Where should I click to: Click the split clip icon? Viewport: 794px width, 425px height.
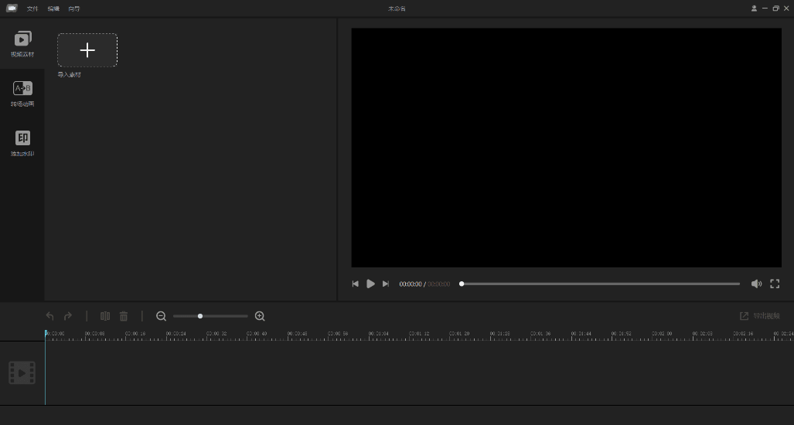[x=105, y=316]
